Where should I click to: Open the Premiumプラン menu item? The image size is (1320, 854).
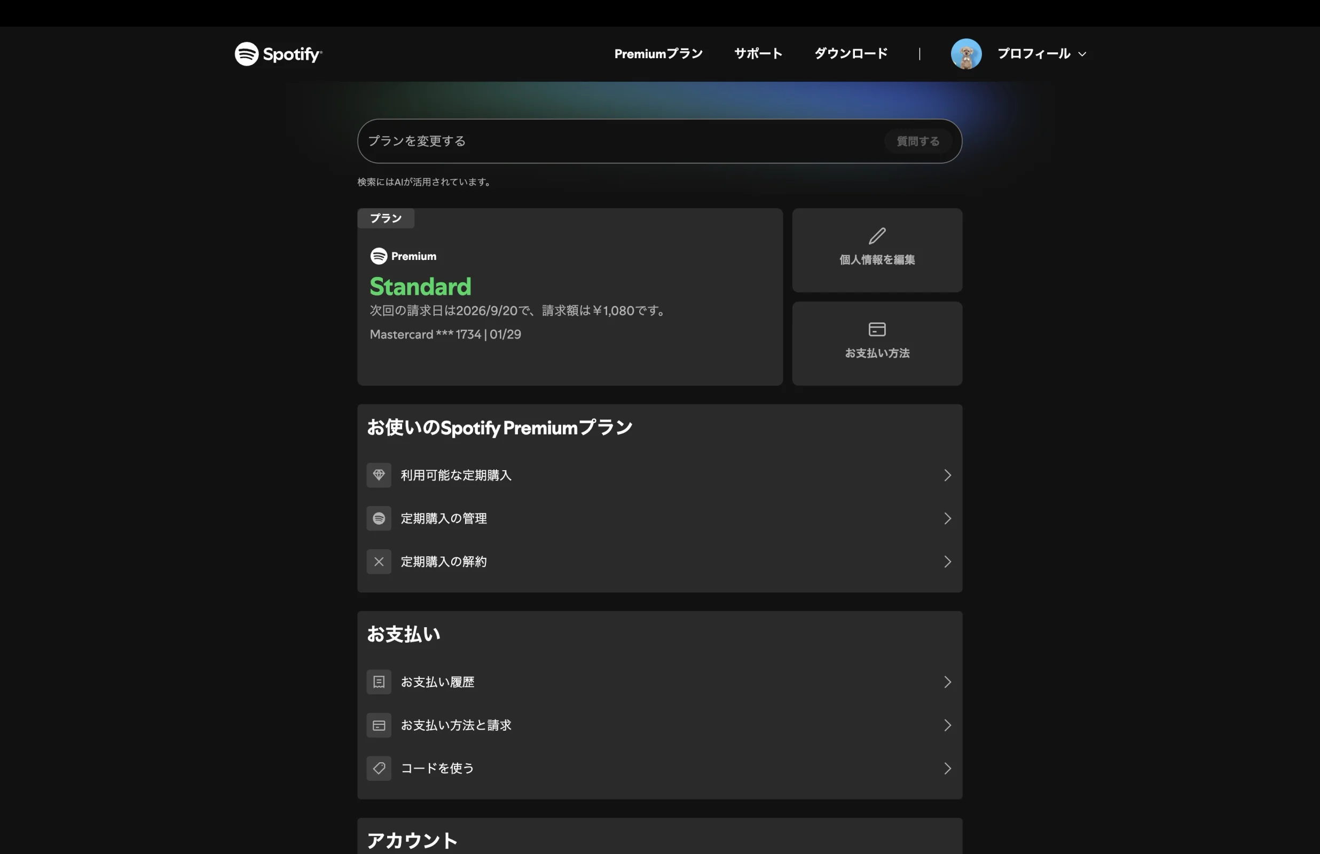(658, 54)
